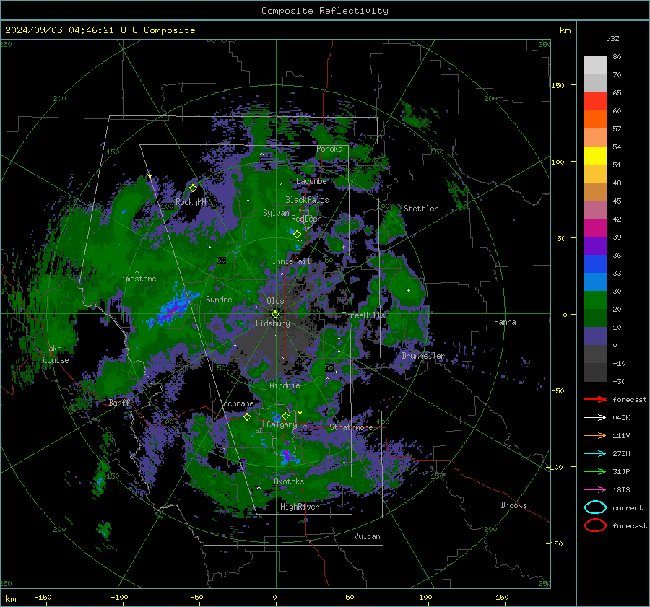Viewport: 650px width, 607px height.
Task: Click the red 'forecast' ellipse symbol
Action: [595, 525]
